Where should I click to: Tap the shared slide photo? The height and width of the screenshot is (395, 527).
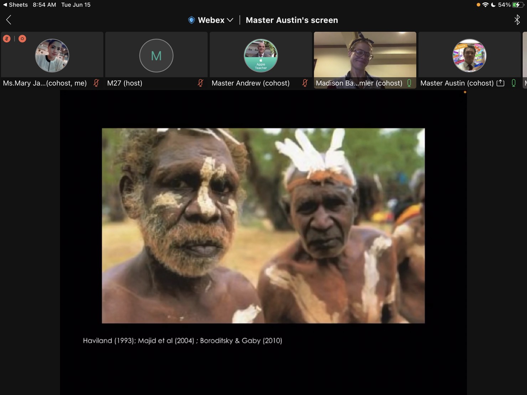(263, 226)
